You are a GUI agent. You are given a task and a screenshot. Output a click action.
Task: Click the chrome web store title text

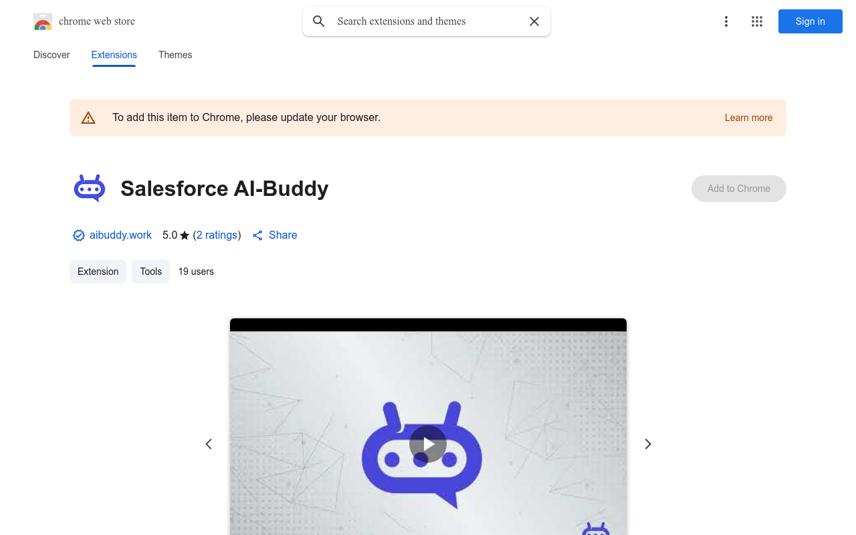pos(97,21)
